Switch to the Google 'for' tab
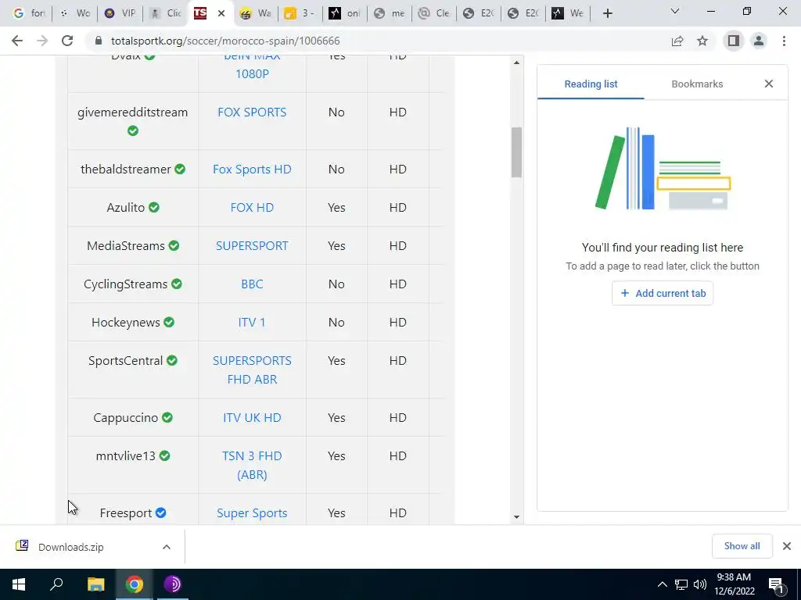 (28, 14)
